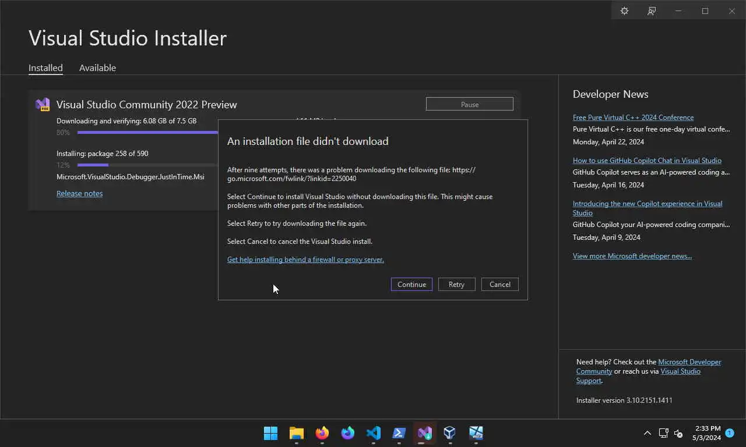The height and width of the screenshot is (447, 746).
Task: Open the last pinned taskbar app icon, right of the VirtualBox cube
Action: tap(476, 433)
